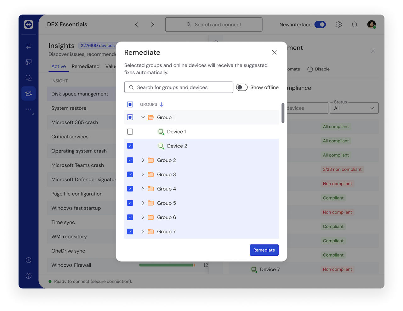Screen dimensions: 403x311
Task: Click the Remediate button to apply fixes
Action: pyautogui.click(x=264, y=250)
